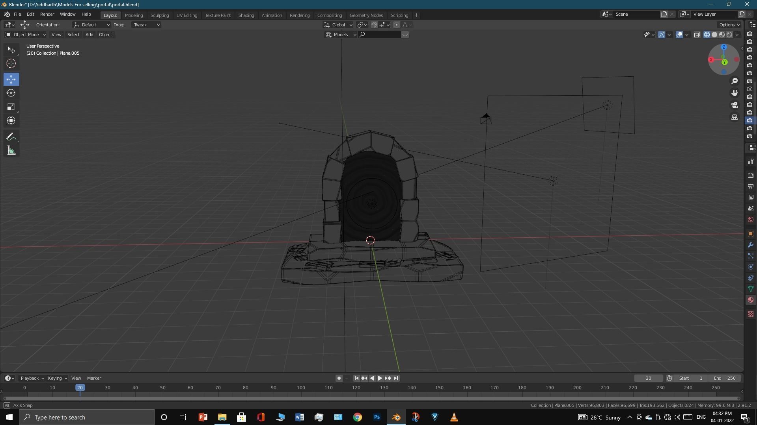Open the Object Mode dropdown
Screen dimensions: 757x425
tap(26, 35)
